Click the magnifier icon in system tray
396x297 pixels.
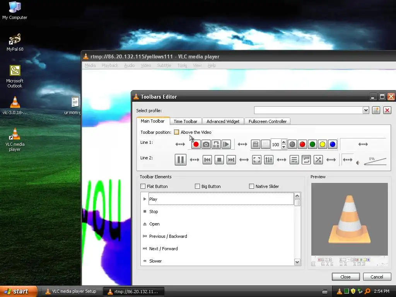tap(367, 291)
